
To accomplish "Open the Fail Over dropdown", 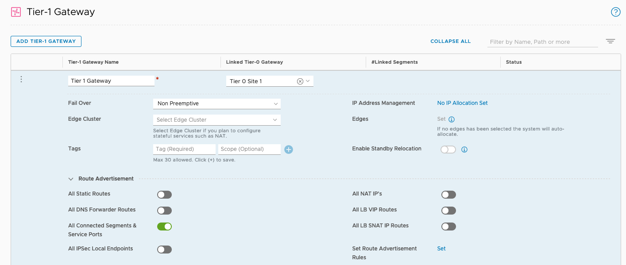I will [216, 104].
